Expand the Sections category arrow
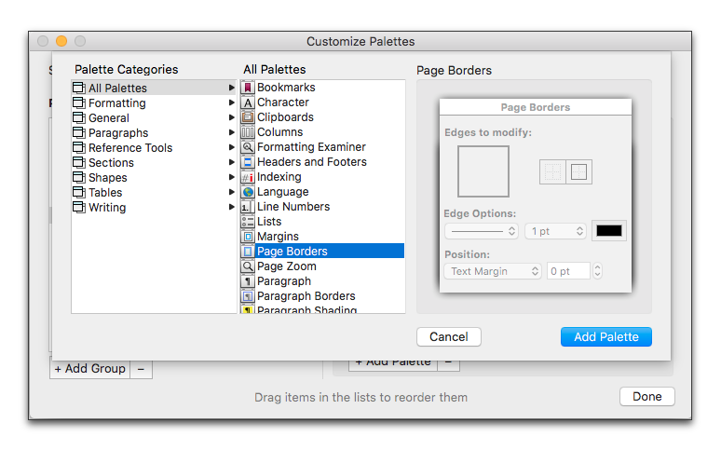The width and height of the screenshot is (721, 450). (x=231, y=162)
